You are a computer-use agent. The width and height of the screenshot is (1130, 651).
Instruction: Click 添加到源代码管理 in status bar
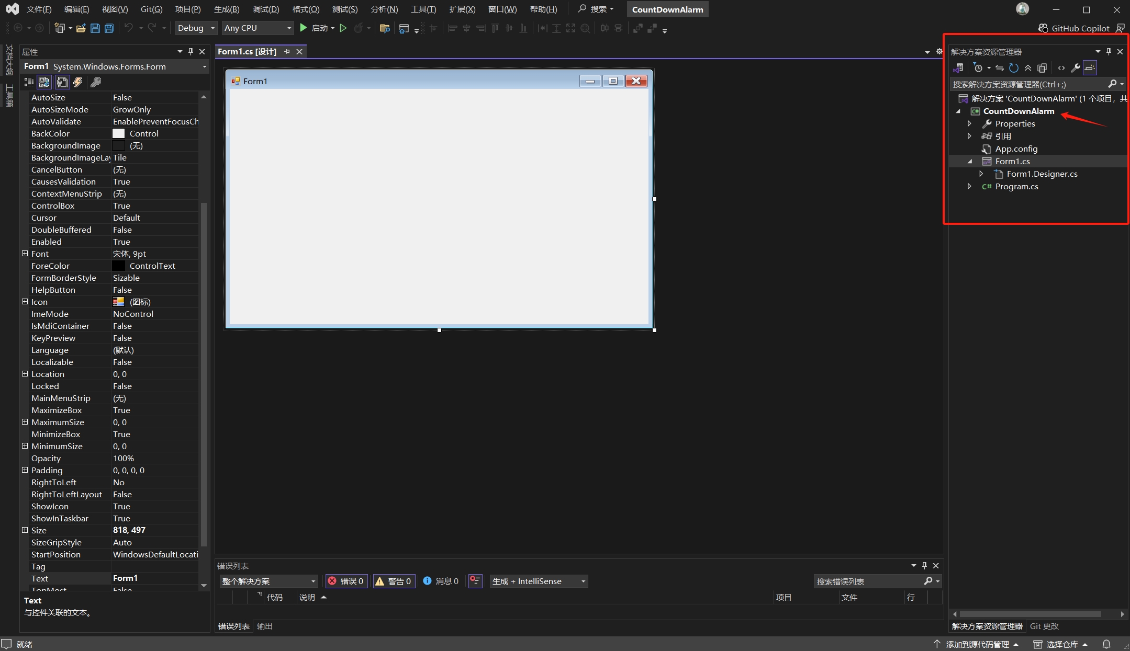coord(977,644)
